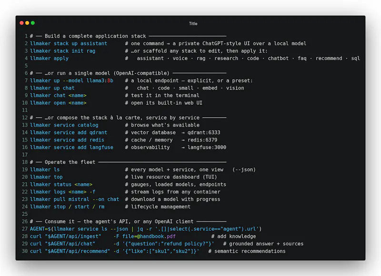Click comment 'gauges, loaded models, endpoints'
This screenshot has width=381, height=276.
(176, 184)
